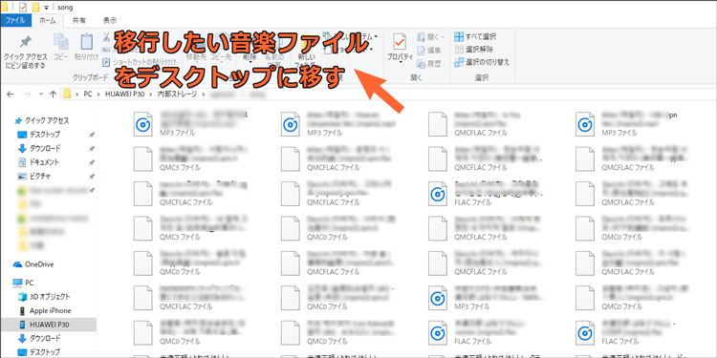The image size is (717, 358).
Task: Click the コピー先 ribbon button
Action: tap(221, 57)
